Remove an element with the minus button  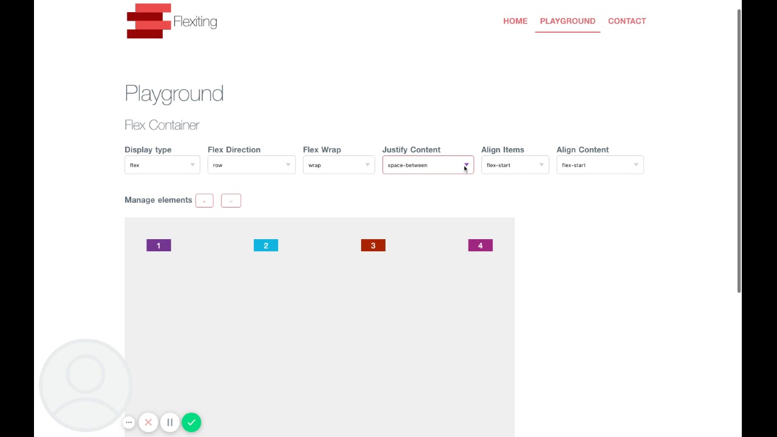click(x=231, y=200)
